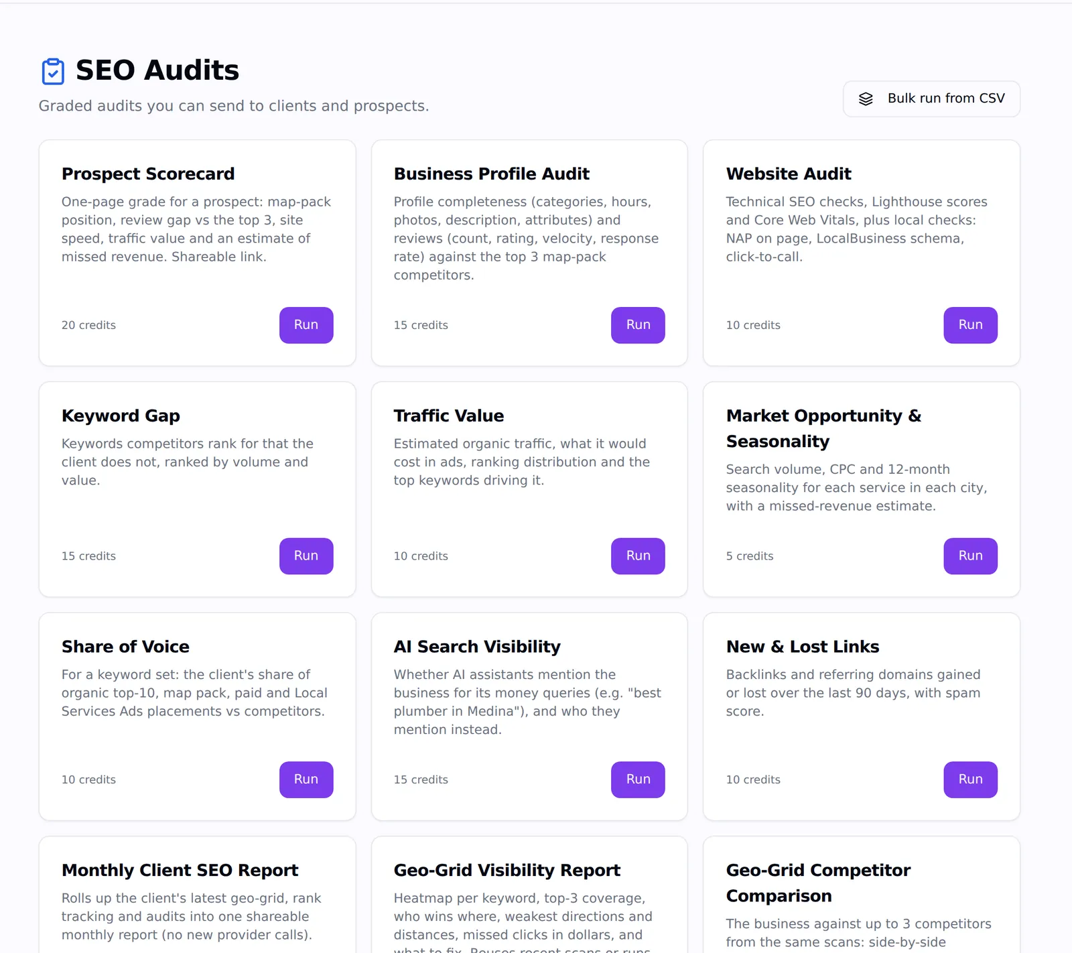This screenshot has width=1072, height=953.
Task: Run Market Opportunity & Seasonality audit
Action: (x=970, y=556)
